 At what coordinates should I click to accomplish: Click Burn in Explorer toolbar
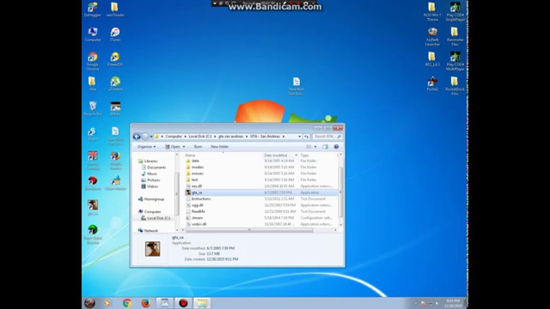click(x=198, y=147)
